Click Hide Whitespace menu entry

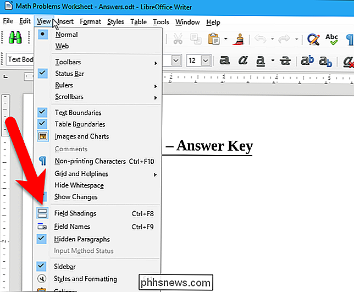click(79, 185)
